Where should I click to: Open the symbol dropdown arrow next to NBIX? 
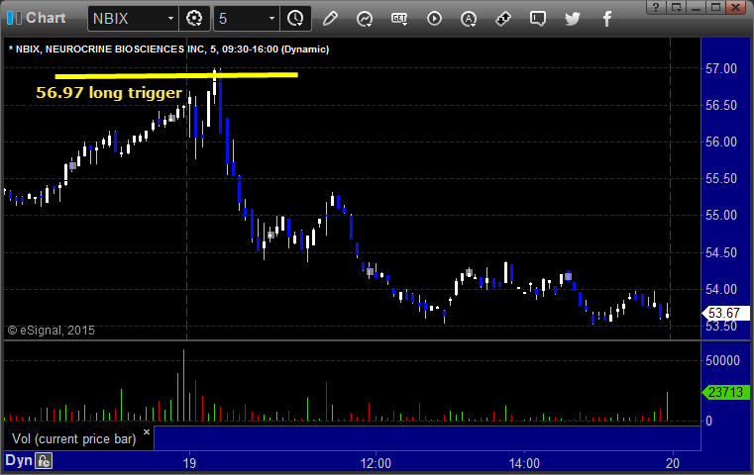[170, 19]
